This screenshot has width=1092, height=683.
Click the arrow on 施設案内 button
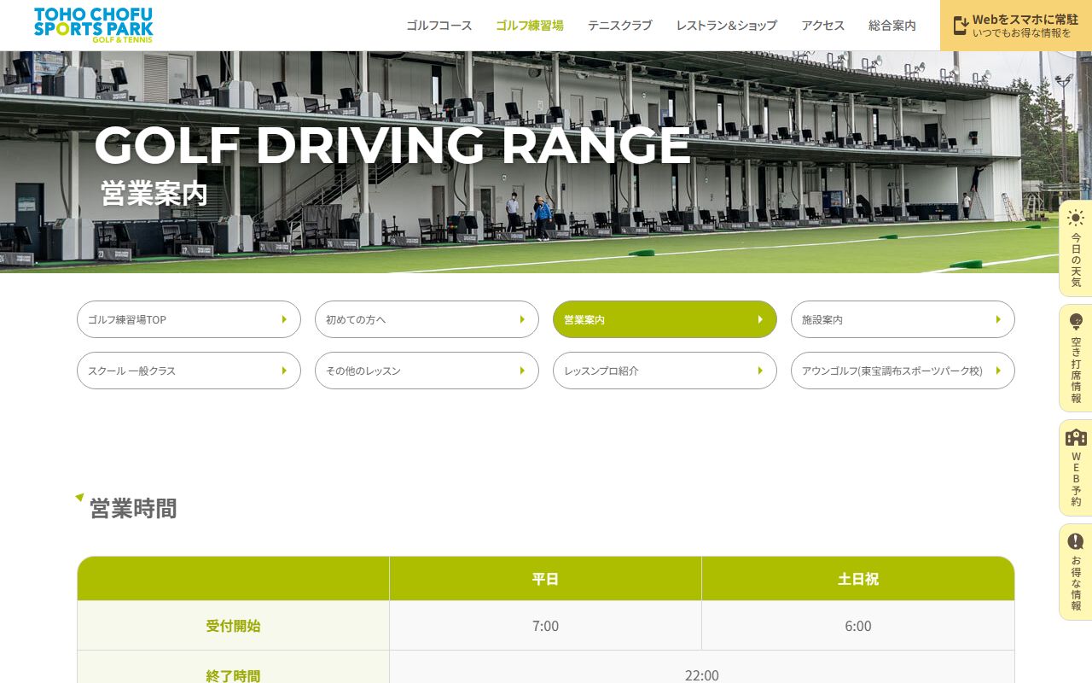[998, 319]
